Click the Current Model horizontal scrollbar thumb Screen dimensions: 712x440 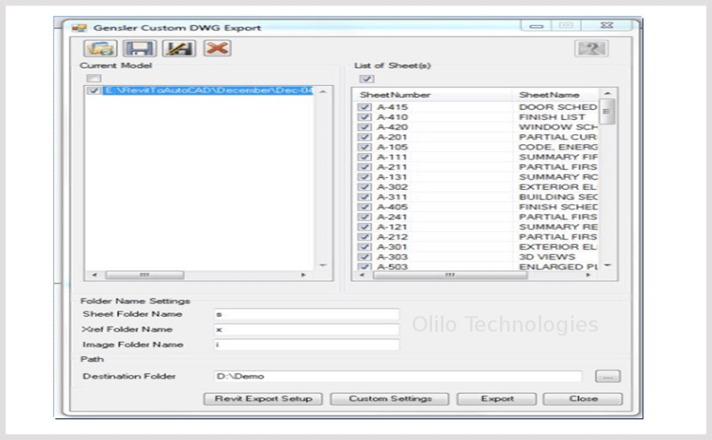point(145,275)
